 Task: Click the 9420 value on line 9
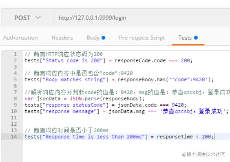tap(178, 105)
